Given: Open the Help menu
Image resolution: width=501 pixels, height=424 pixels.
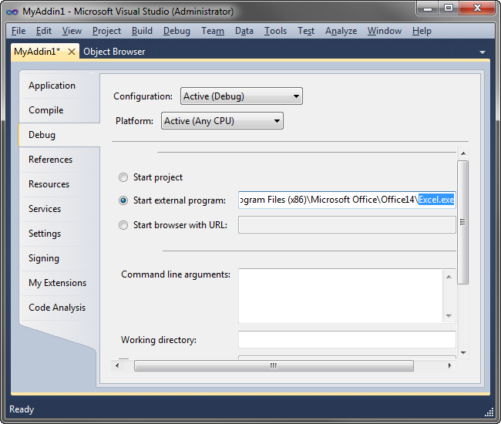Looking at the screenshot, I should [x=422, y=31].
